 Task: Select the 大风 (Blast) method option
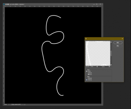(x=87, y=73)
